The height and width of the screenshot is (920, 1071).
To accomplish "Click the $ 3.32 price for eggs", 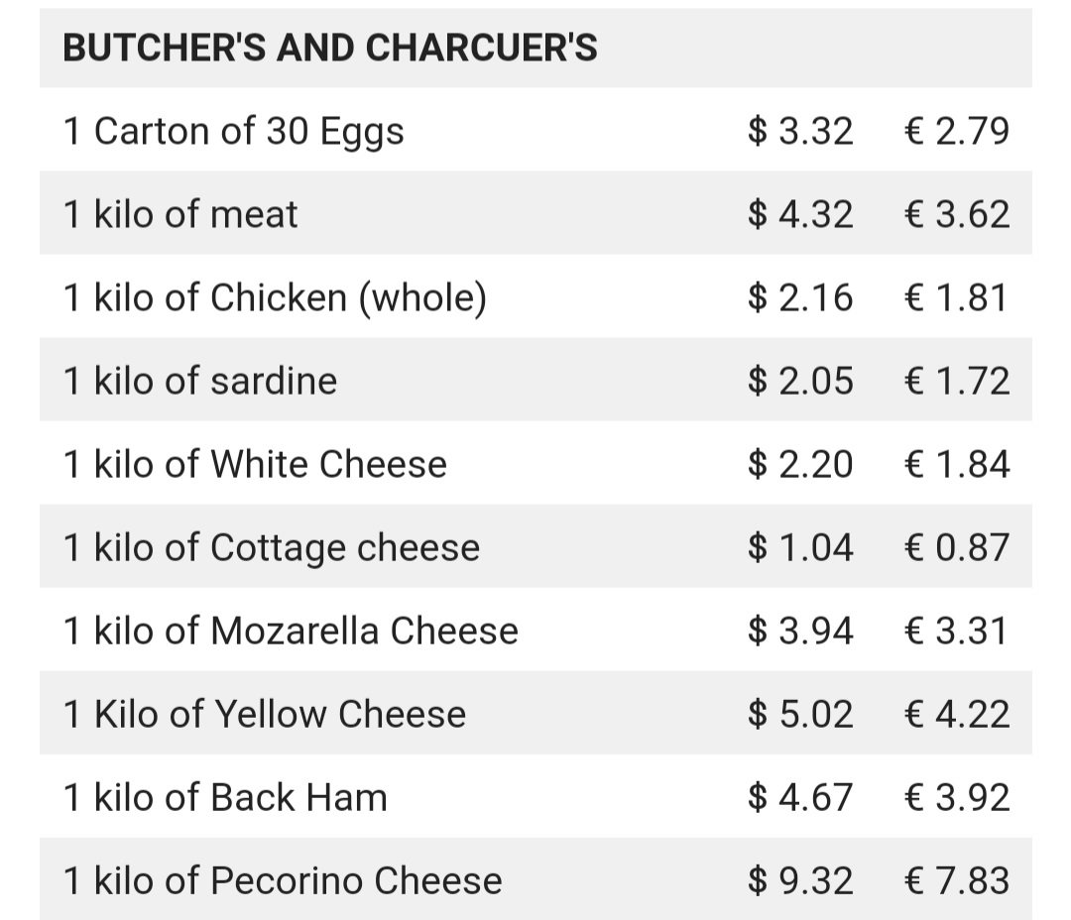I will coord(800,131).
